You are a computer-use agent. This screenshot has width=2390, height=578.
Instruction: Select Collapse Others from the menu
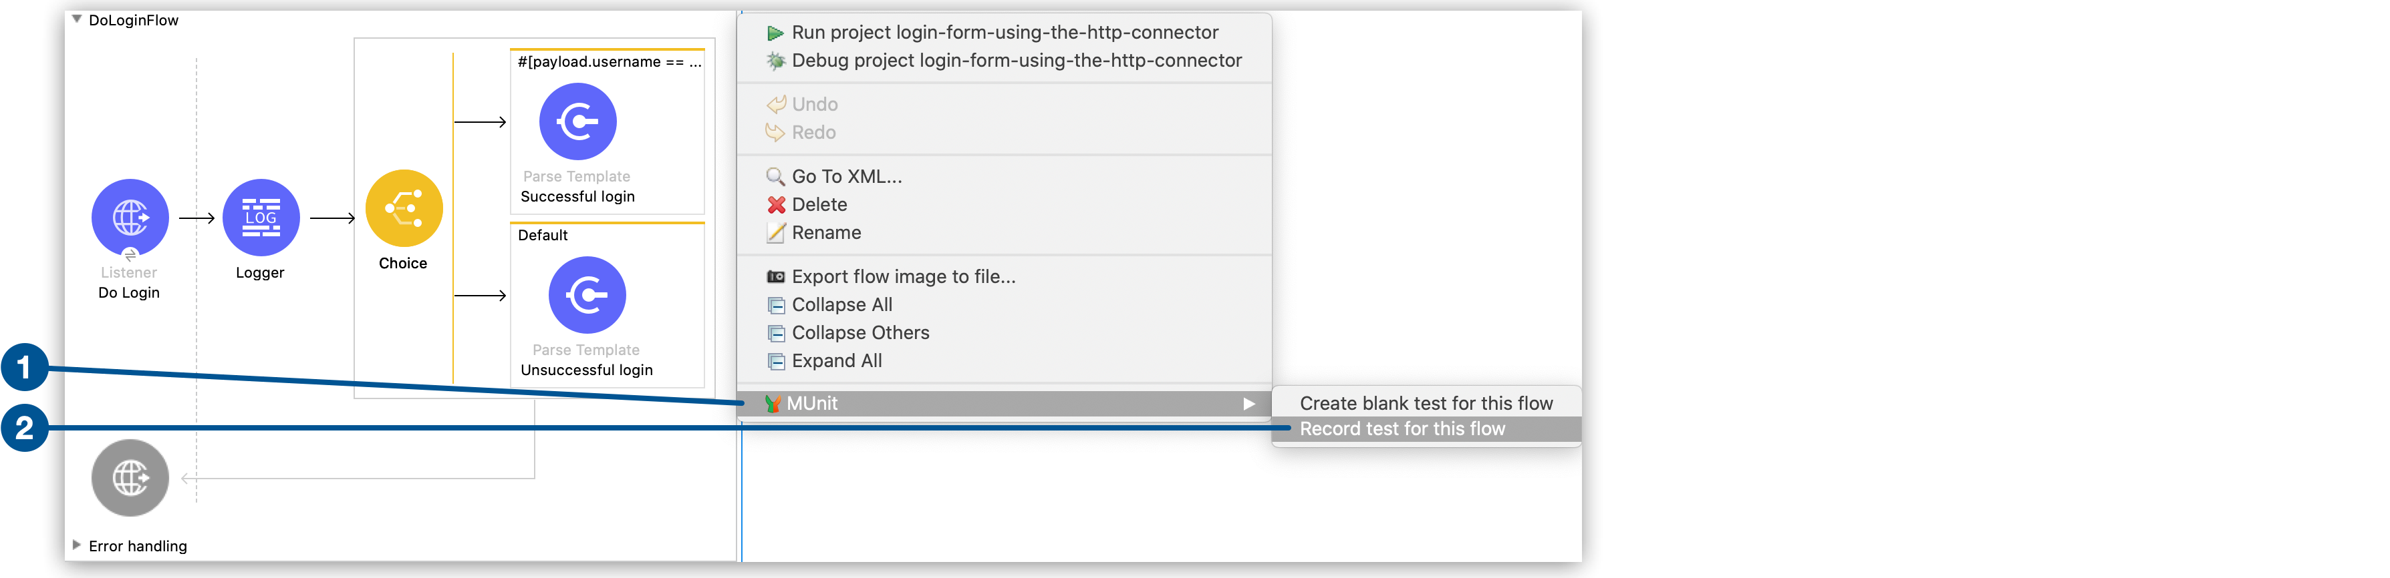click(859, 332)
